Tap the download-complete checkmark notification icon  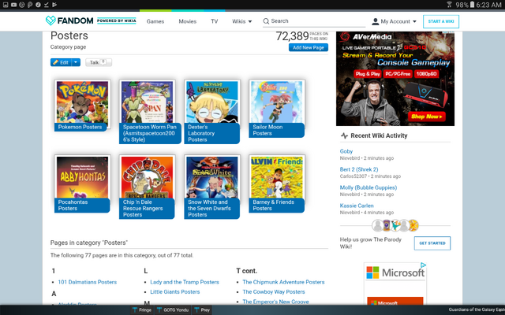(47, 5)
